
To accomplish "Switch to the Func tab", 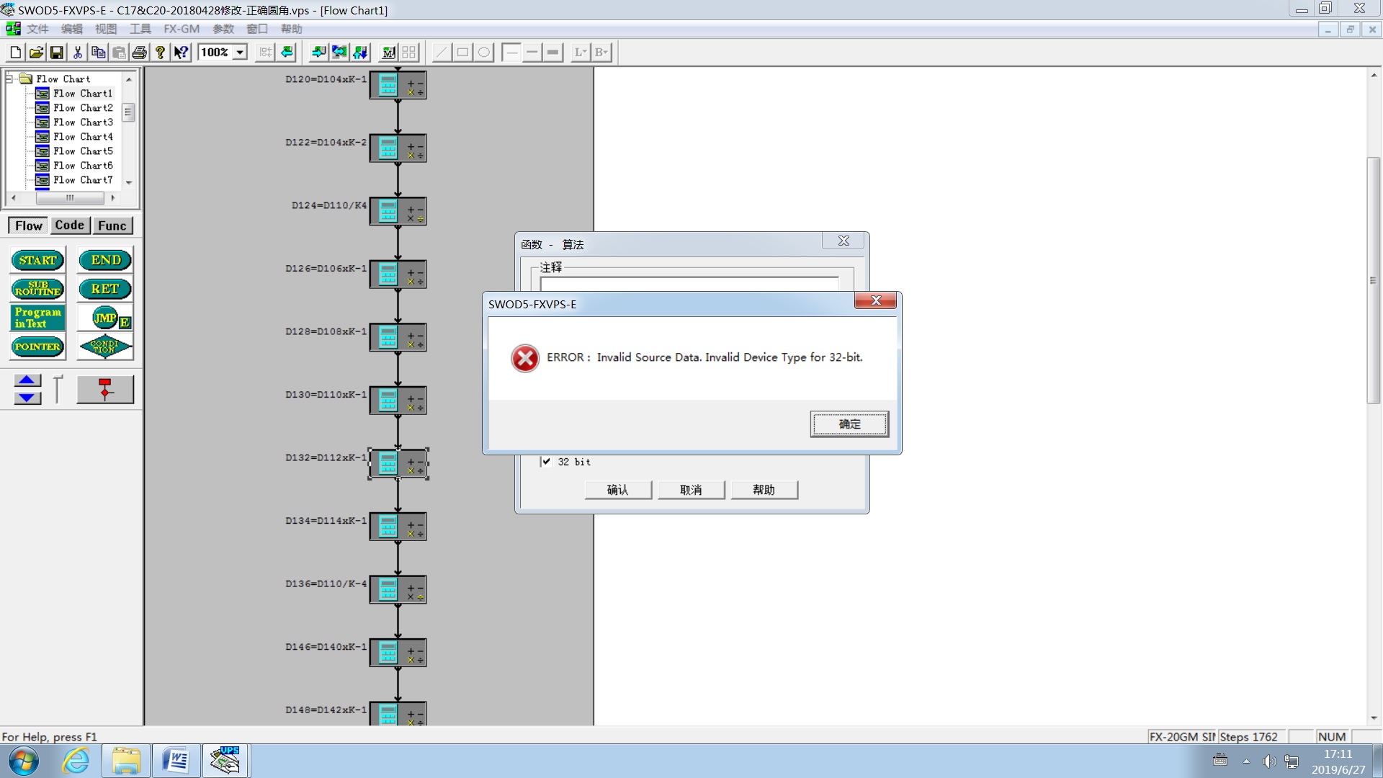I will click(x=112, y=225).
